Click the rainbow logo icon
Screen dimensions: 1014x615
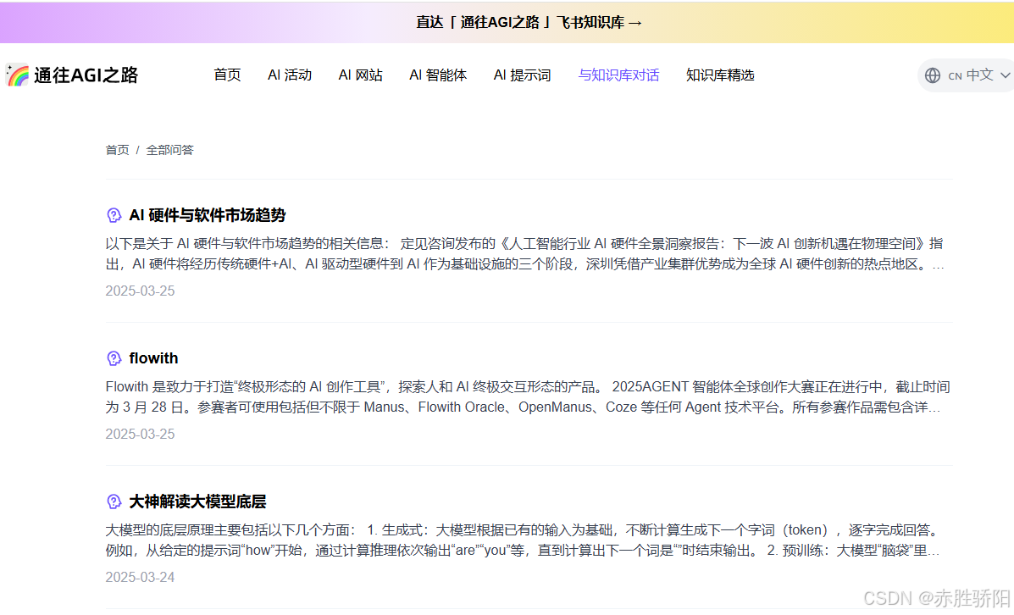pyautogui.click(x=18, y=75)
